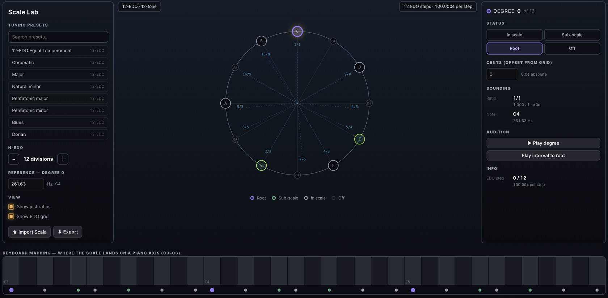Toggle Show EDO grid checkbox

[x=11, y=217]
